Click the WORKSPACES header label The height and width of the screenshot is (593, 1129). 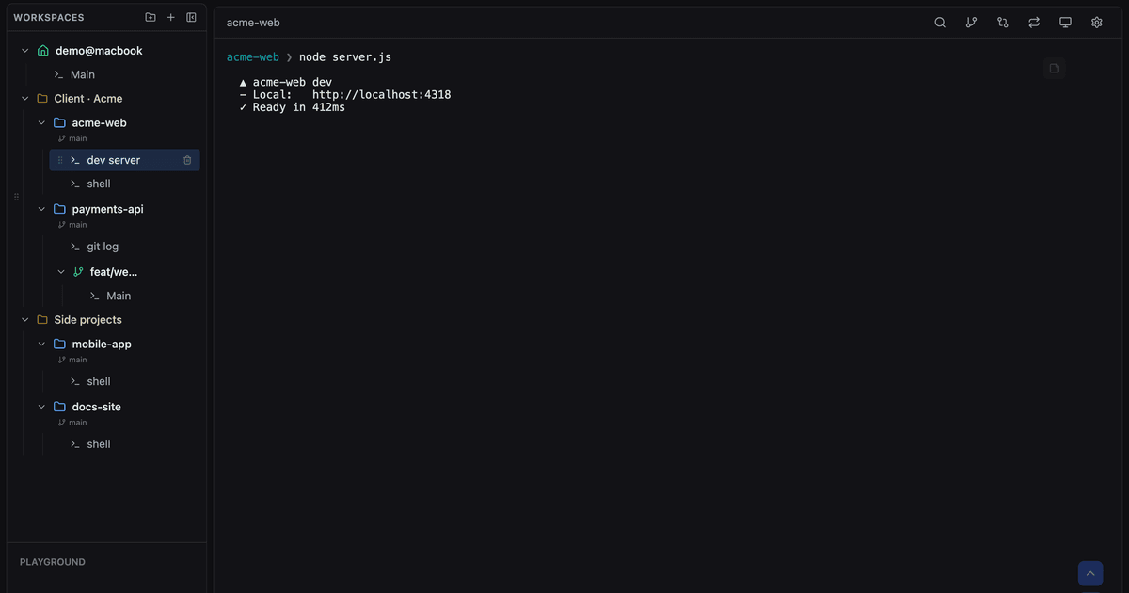49,17
